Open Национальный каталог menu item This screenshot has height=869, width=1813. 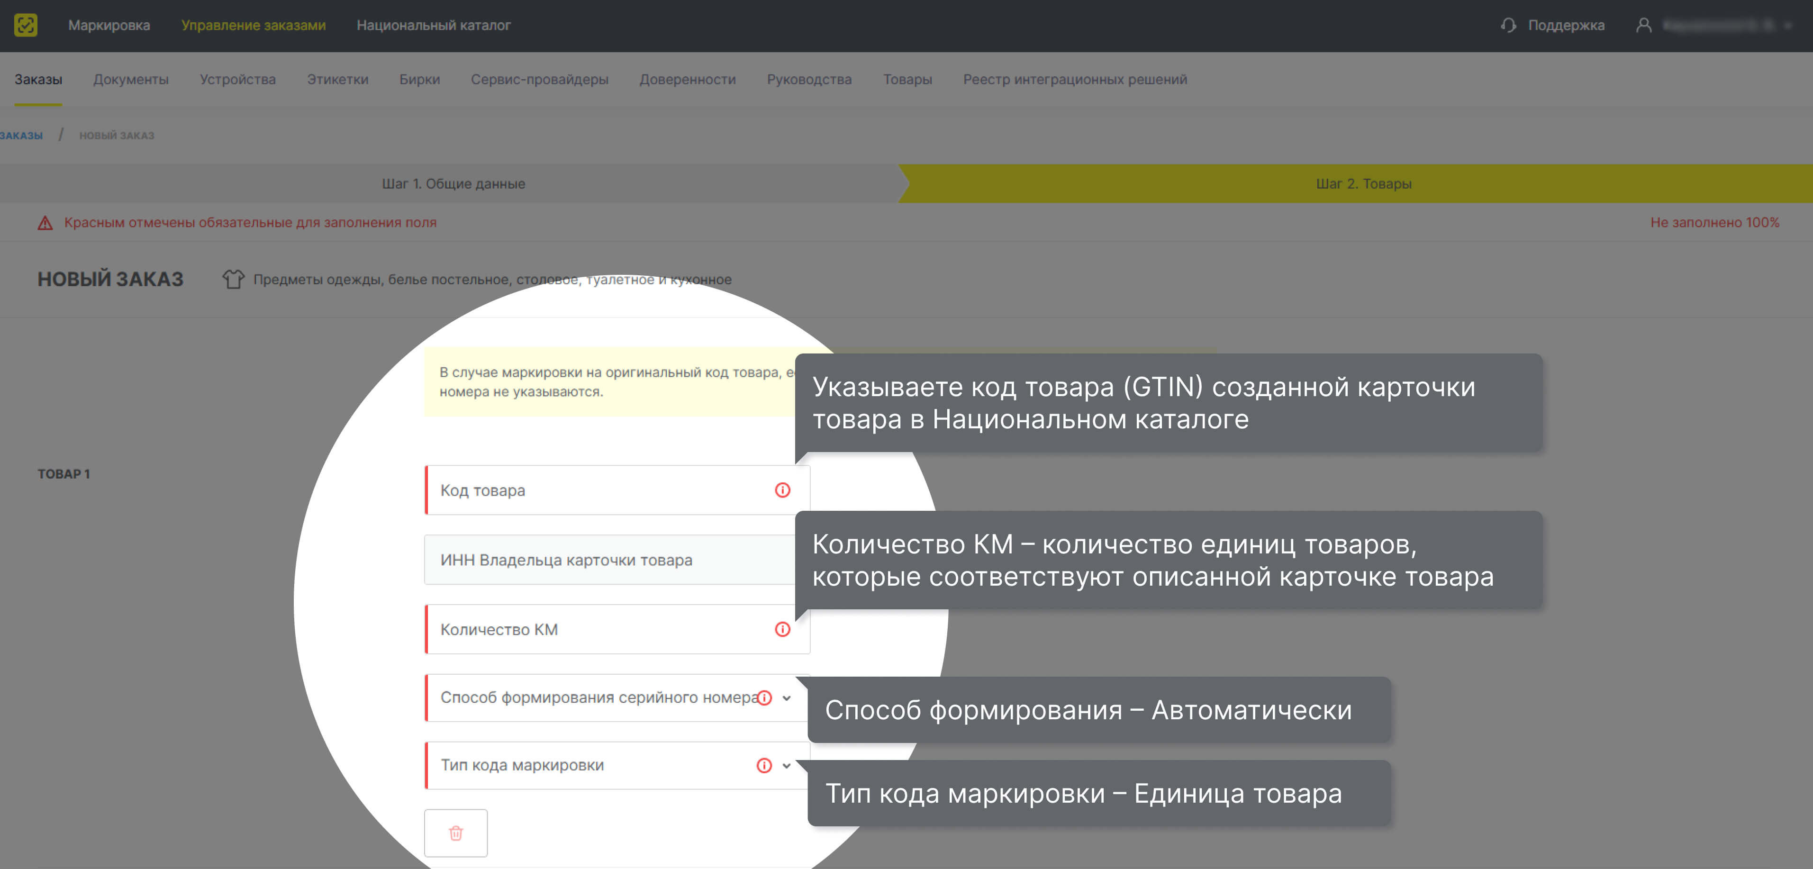(x=434, y=25)
